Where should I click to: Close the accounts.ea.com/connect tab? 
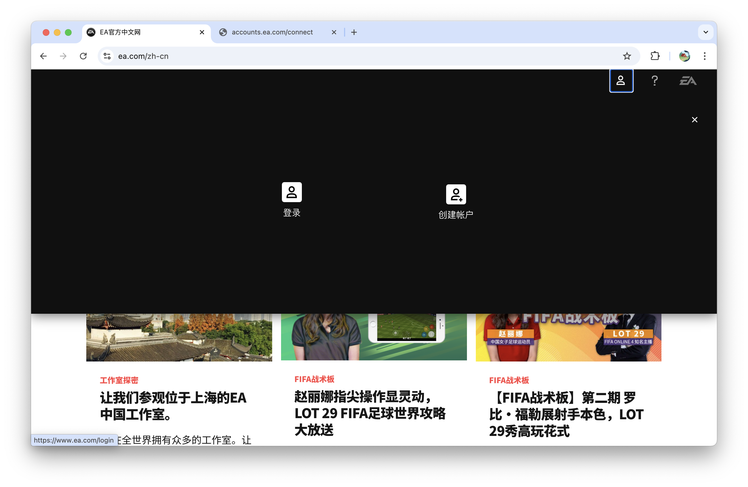pos(334,32)
